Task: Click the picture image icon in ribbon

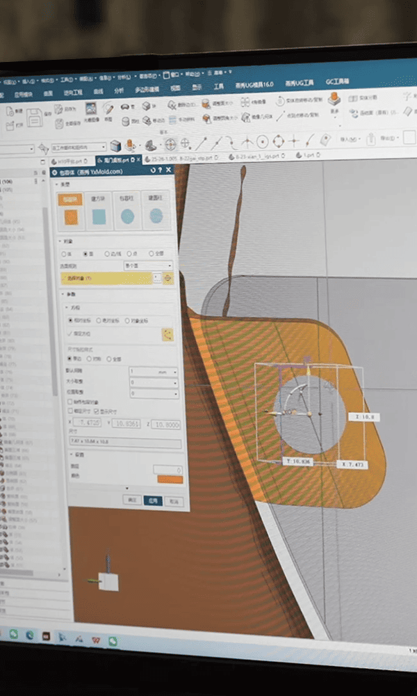Action: (x=91, y=108)
